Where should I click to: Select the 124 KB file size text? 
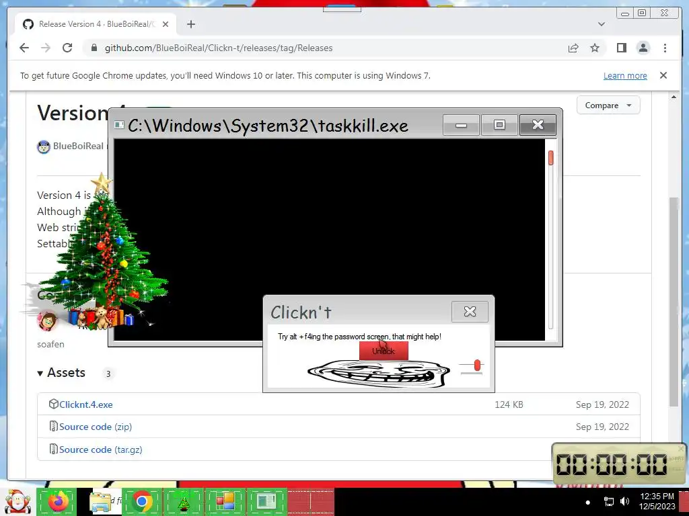(509, 404)
